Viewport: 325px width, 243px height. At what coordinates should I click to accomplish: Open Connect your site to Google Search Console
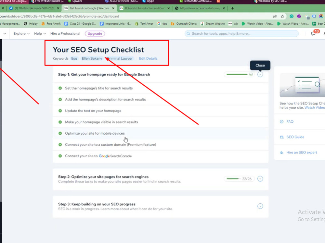(161, 156)
